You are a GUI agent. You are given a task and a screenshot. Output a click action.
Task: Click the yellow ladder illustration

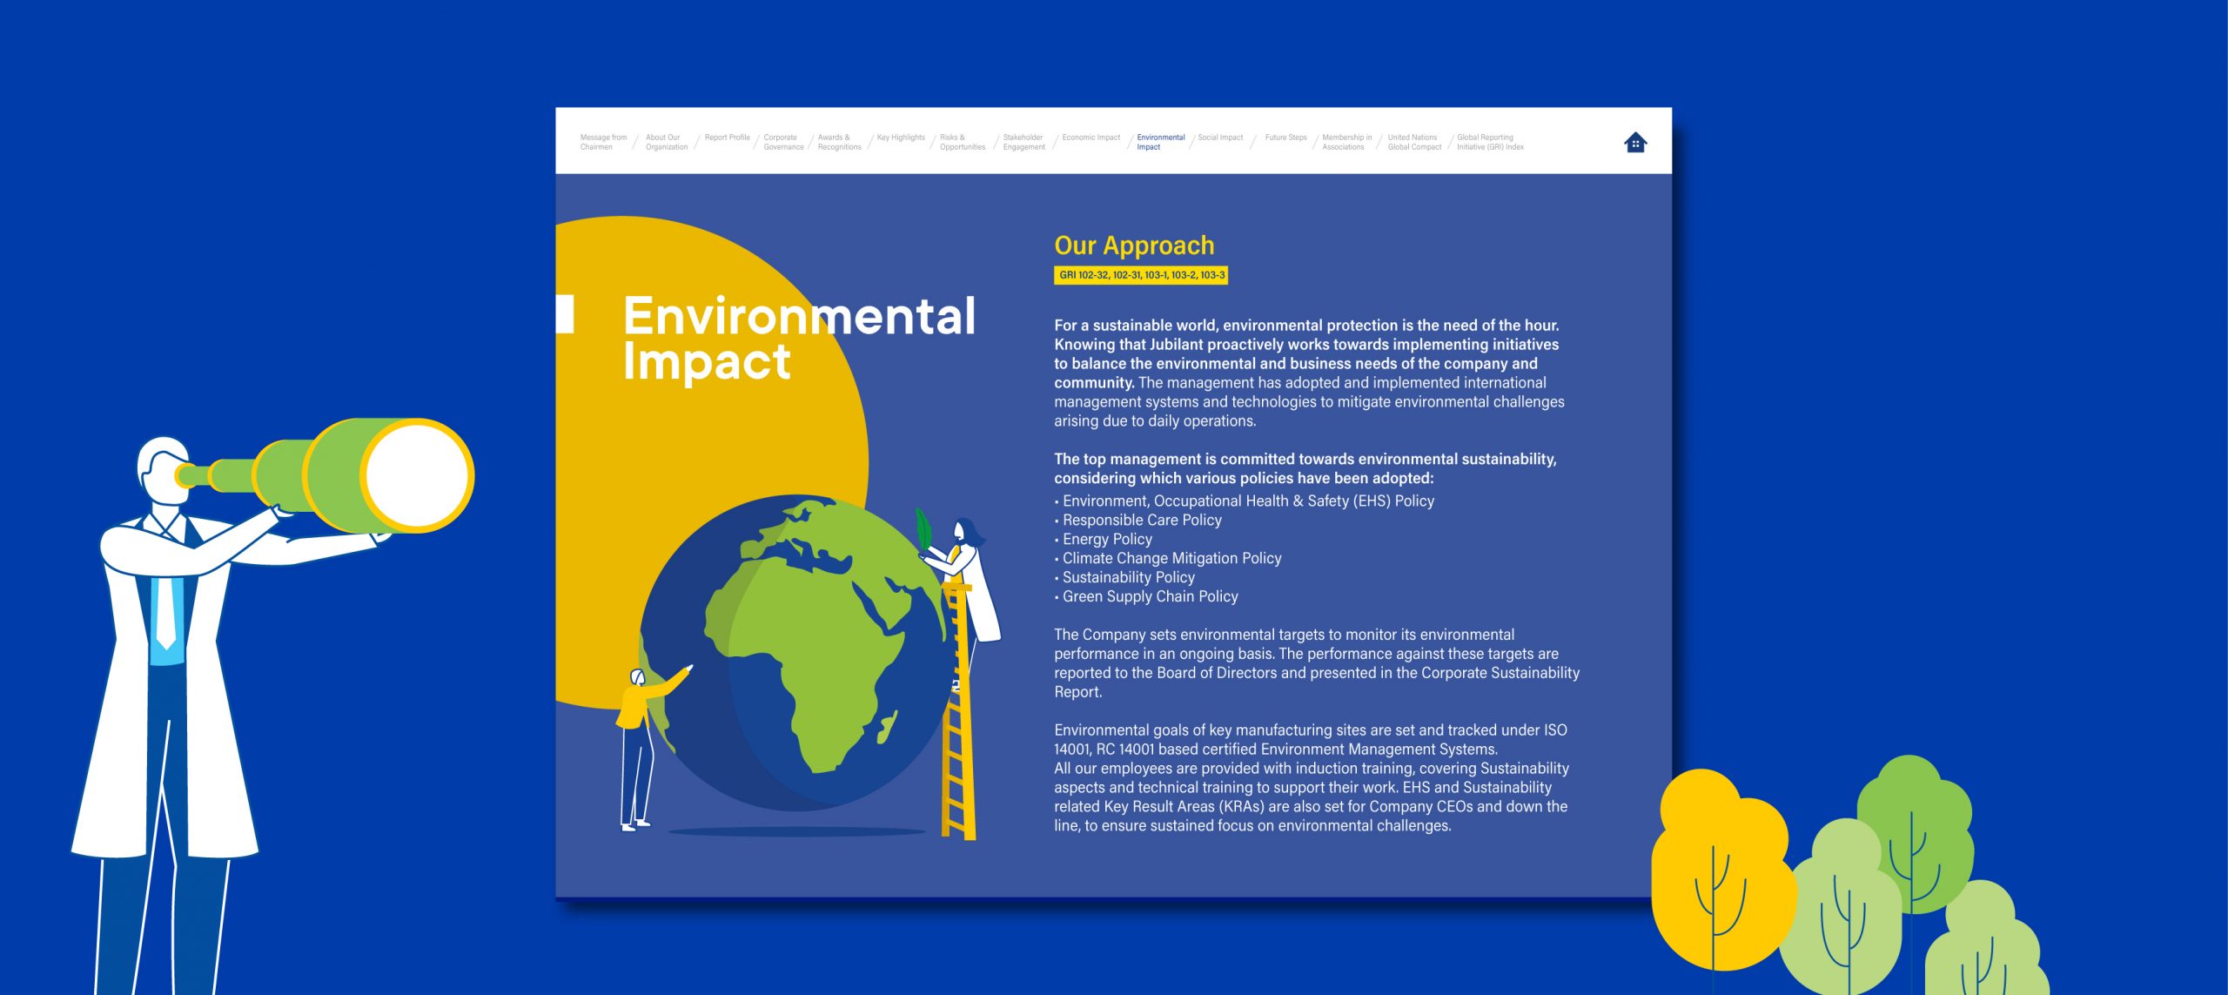[x=958, y=711]
